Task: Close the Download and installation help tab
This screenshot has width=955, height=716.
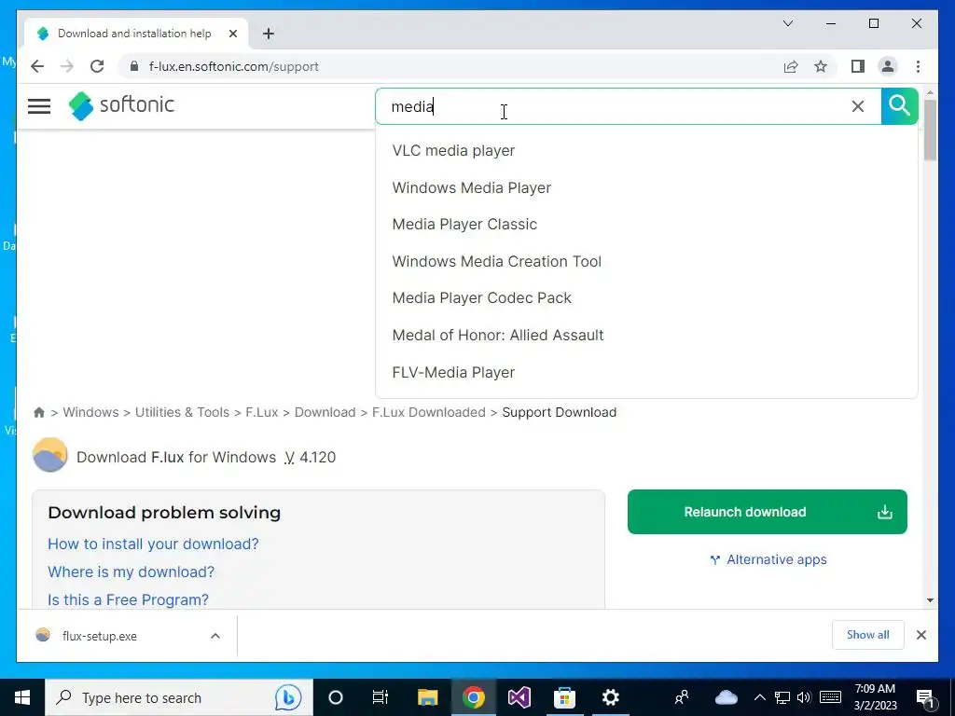Action: tap(232, 34)
